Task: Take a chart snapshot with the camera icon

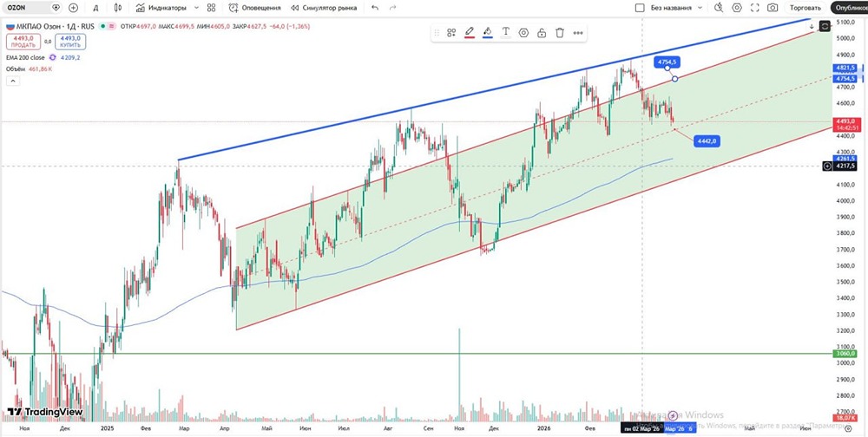Action: click(x=773, y=8)
